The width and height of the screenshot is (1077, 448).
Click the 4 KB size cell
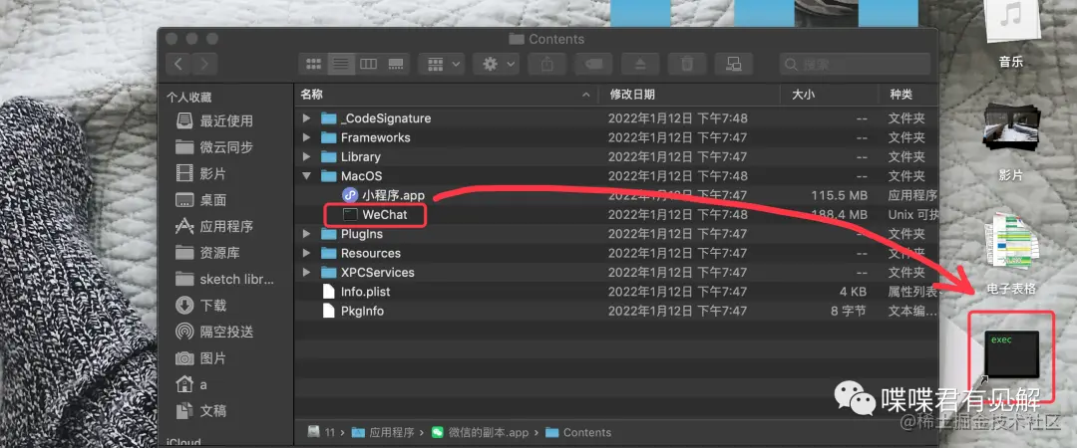coord(853,292)
